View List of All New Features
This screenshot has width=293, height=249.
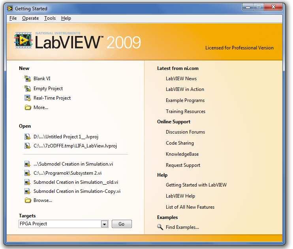[190, 207]
